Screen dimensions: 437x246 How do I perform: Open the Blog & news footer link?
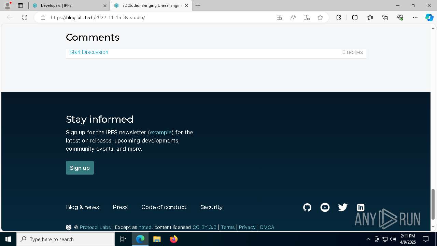point(82,207)
